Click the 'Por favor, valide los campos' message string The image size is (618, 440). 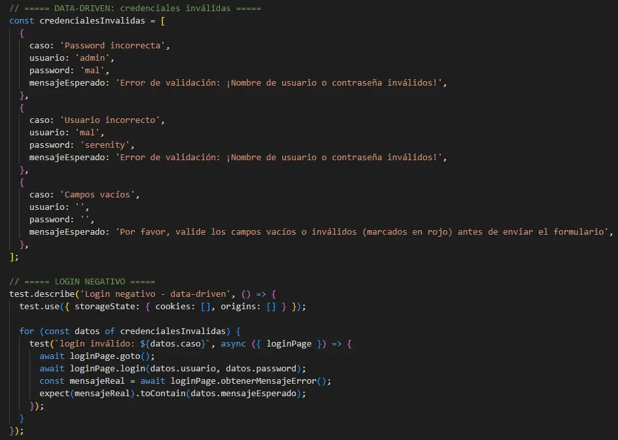362,232
